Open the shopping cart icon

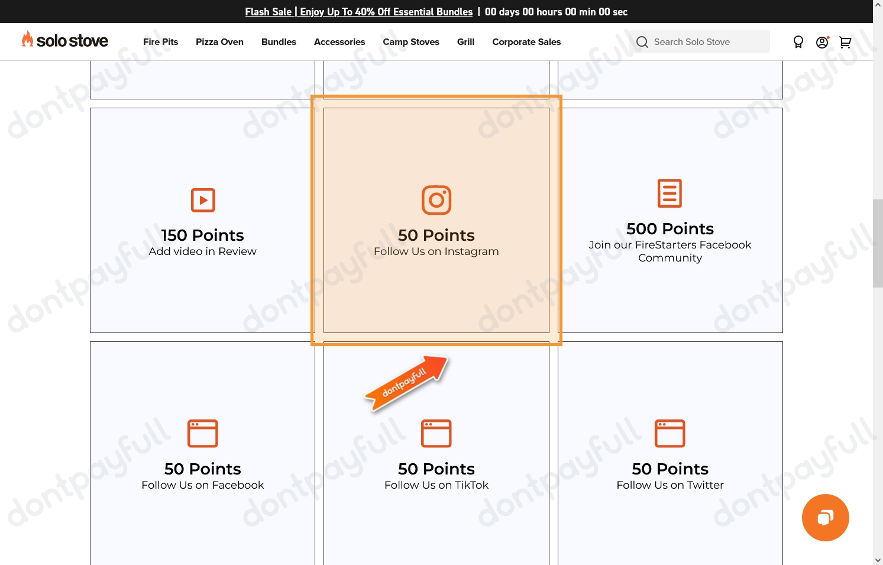coord(845,42)
